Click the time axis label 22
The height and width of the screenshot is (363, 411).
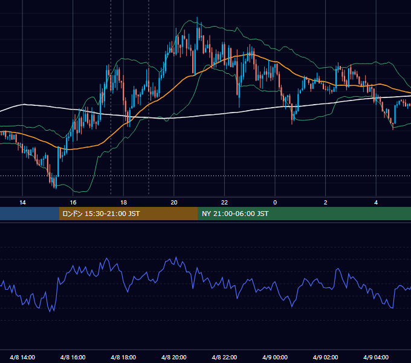[x=224, y=203]
